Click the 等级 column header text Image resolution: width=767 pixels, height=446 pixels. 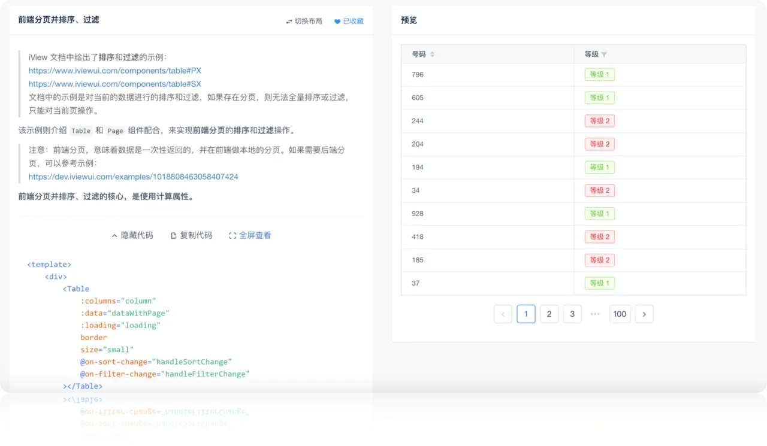click(591, 54)
